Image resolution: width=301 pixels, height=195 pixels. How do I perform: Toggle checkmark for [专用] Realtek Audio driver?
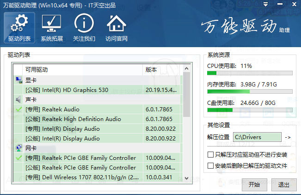[x=18, y=110]
